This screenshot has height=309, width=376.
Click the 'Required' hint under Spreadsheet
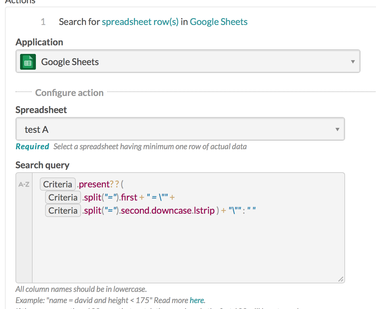[32, 147]
